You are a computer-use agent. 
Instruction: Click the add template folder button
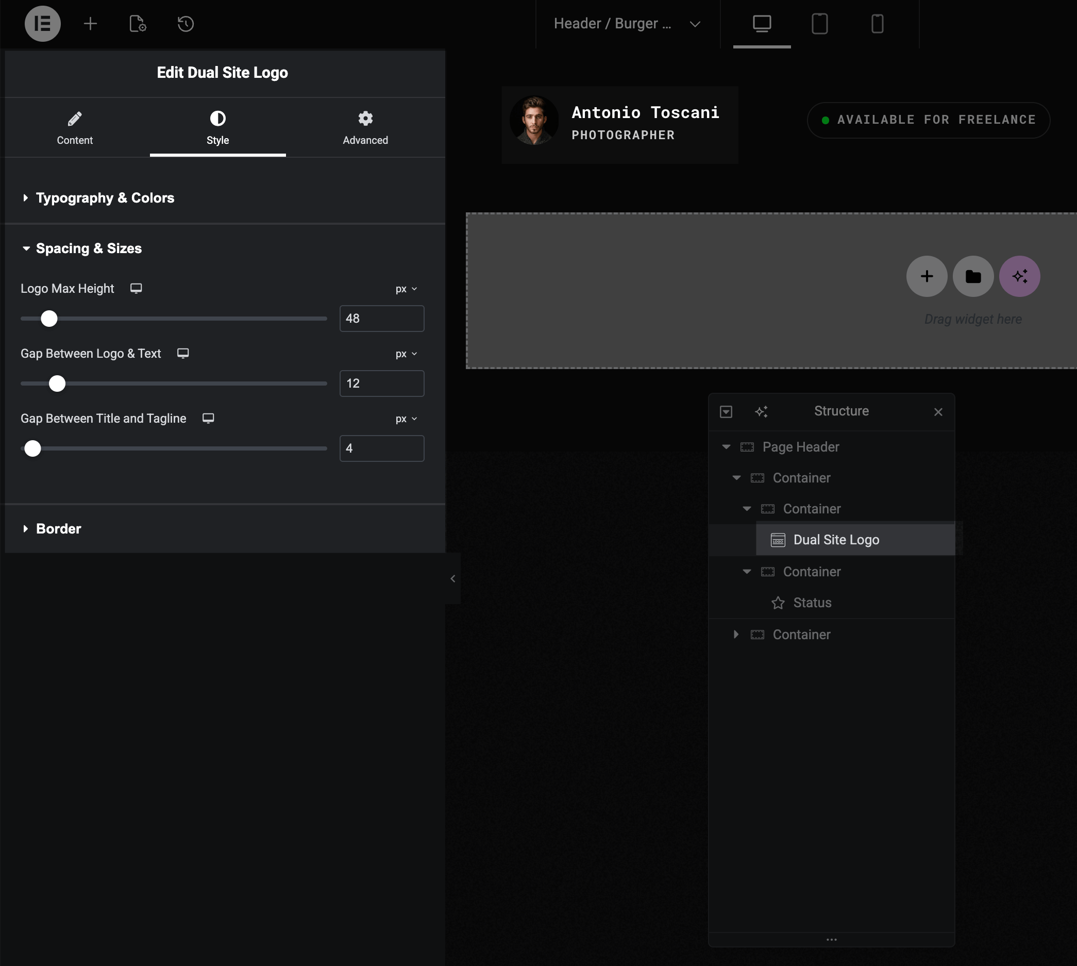pos(972,276)
